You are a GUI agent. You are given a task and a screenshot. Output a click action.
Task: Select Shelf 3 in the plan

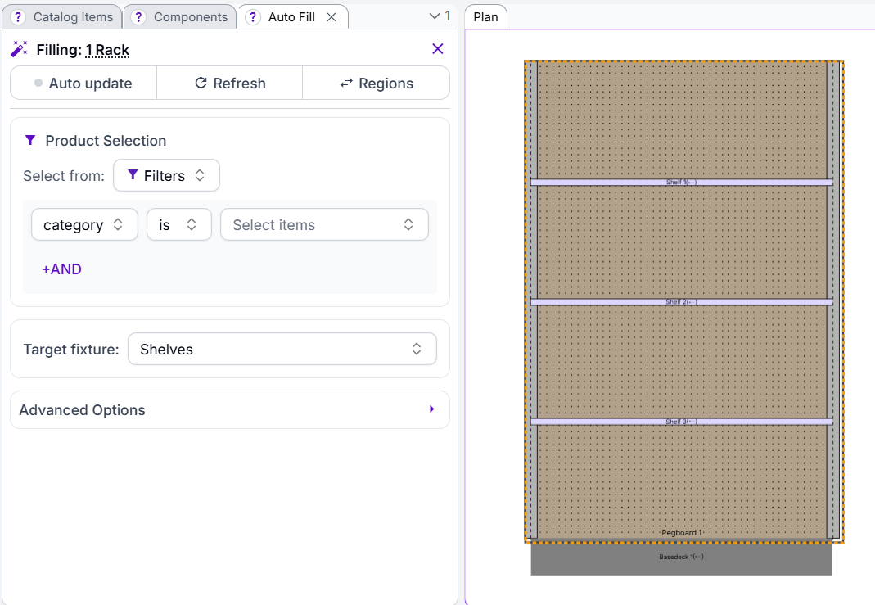pyautogui.click(x=681, y=422)
